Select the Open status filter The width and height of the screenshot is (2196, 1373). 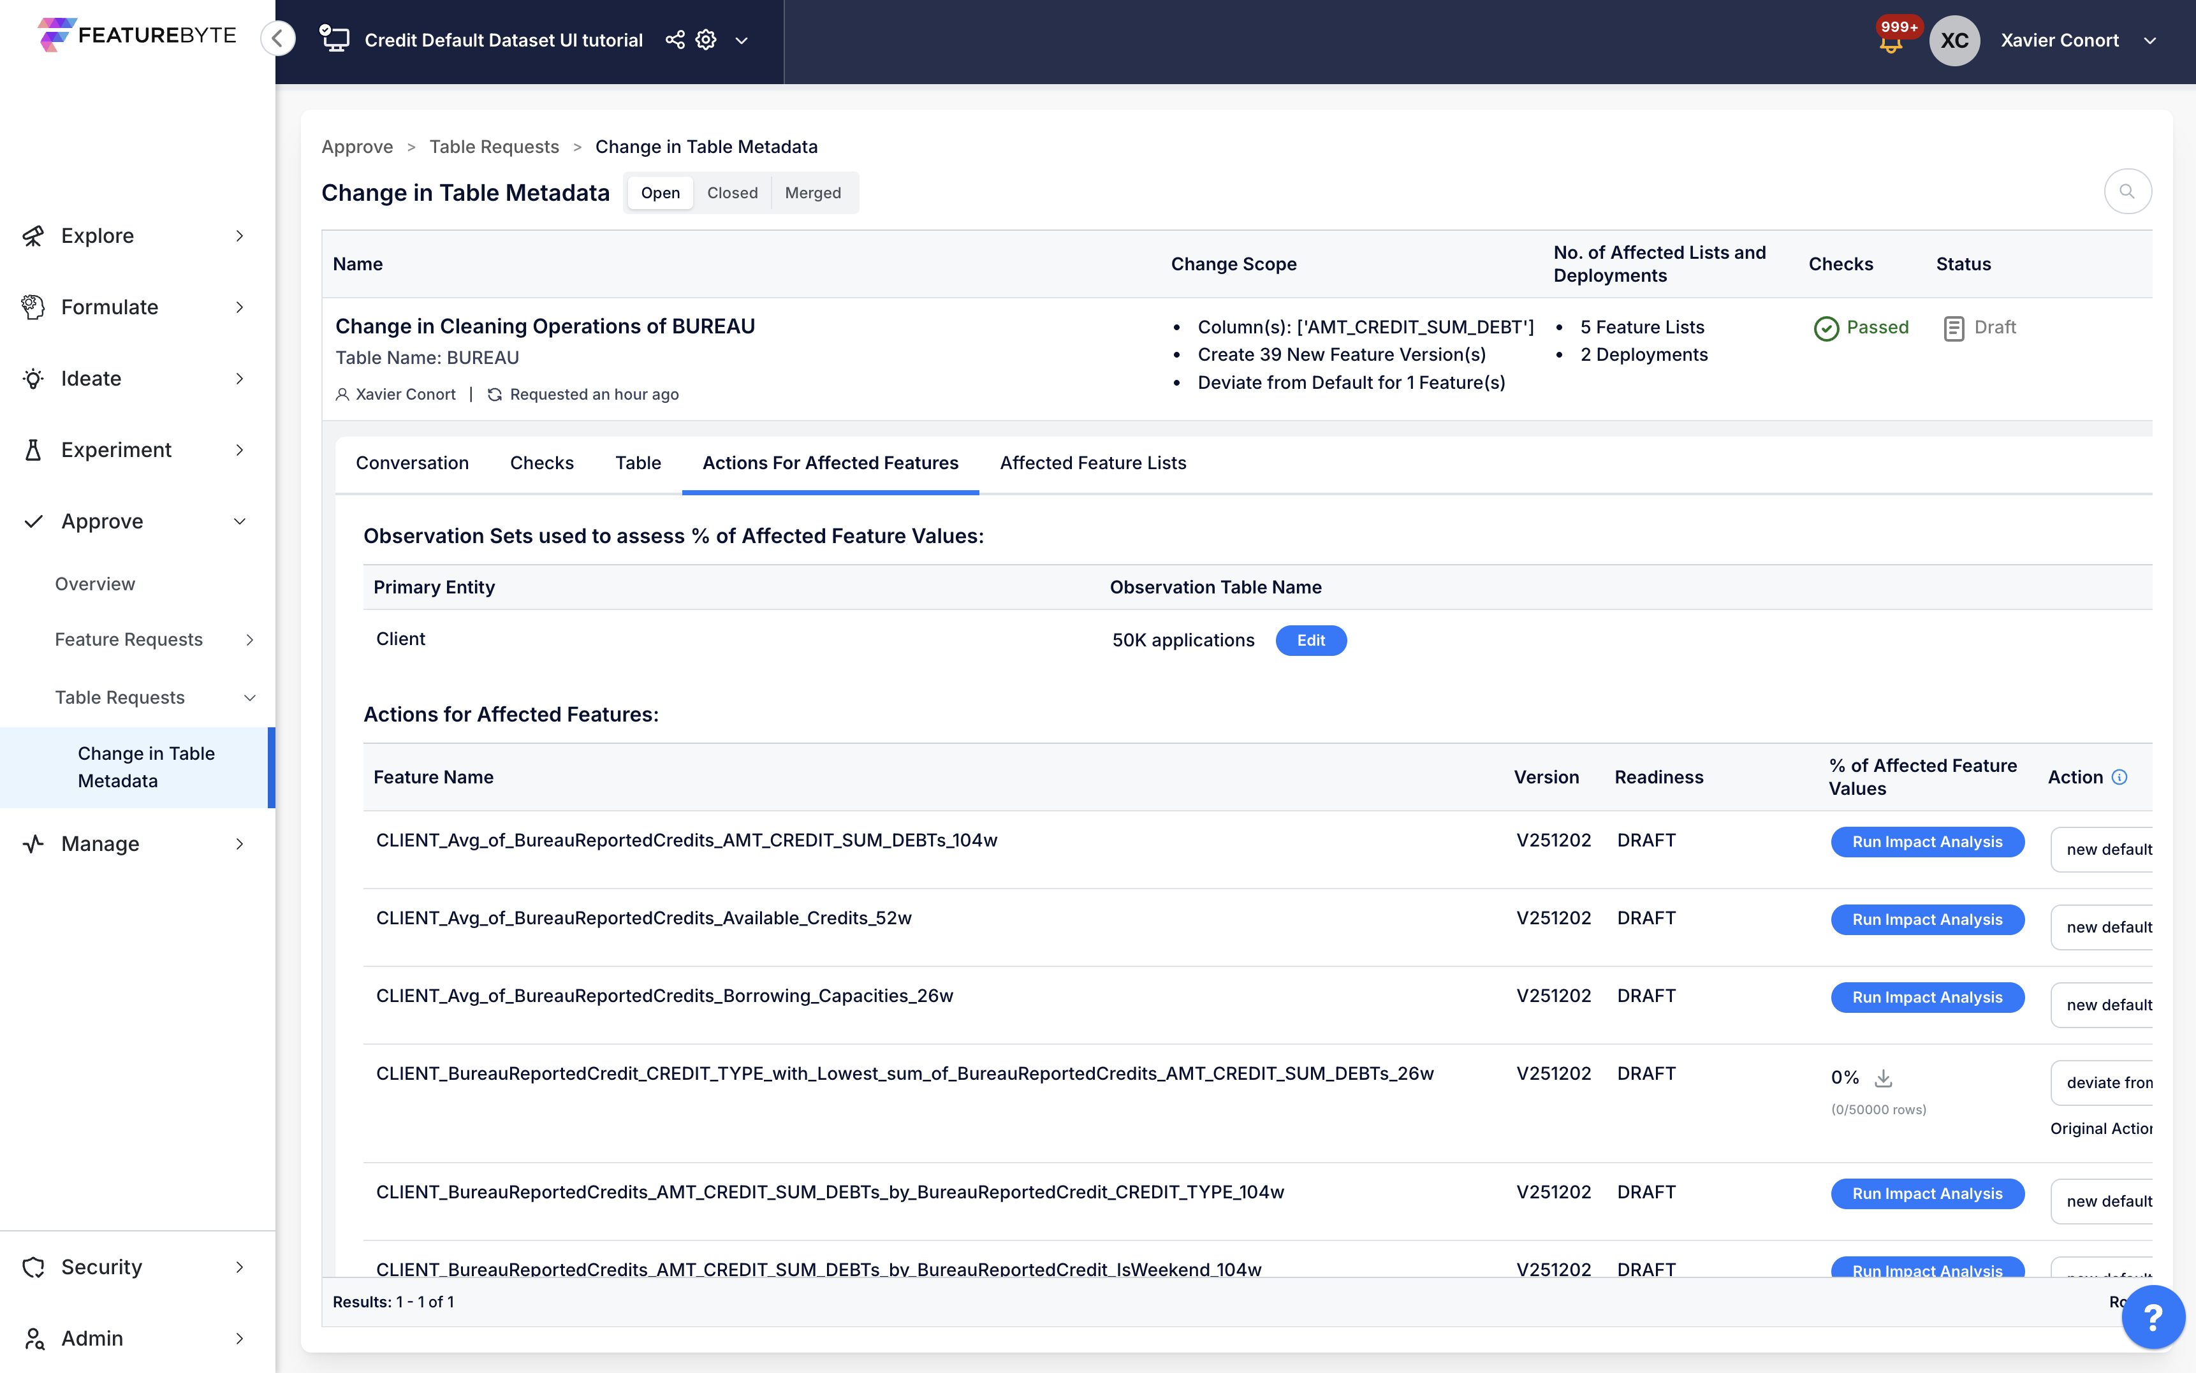coord(660,193)
